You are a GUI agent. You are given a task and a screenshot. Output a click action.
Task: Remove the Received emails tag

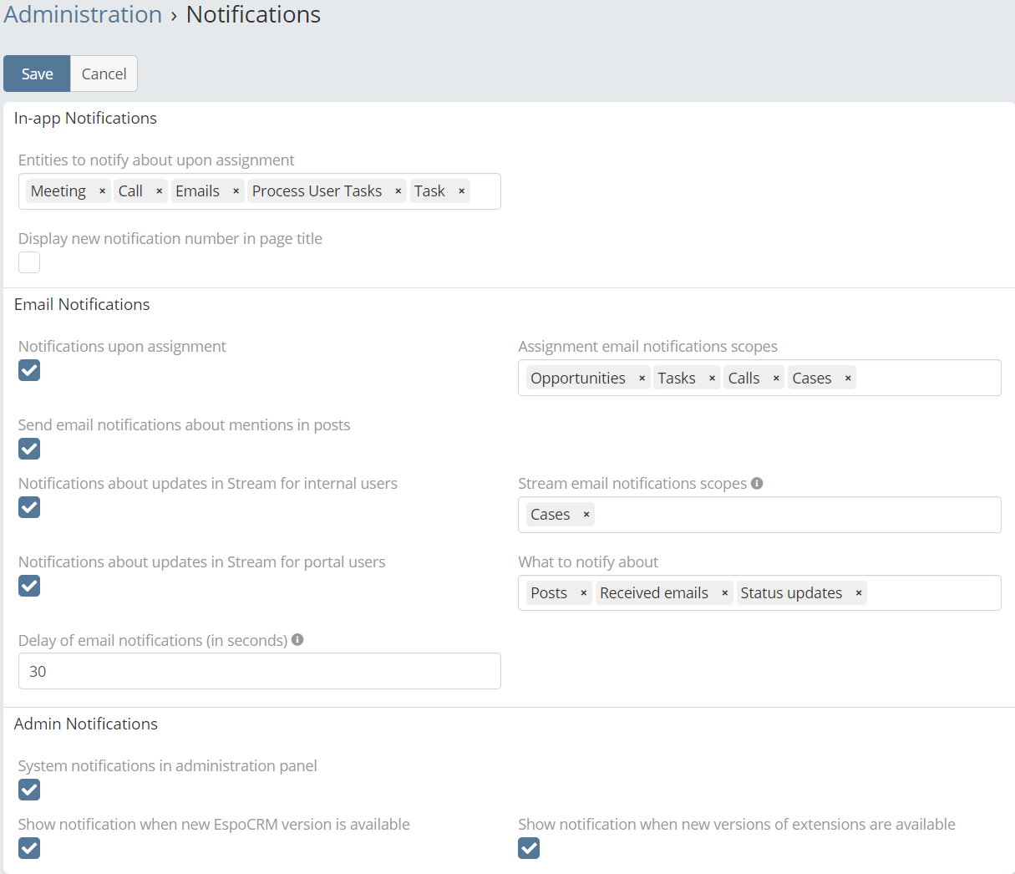tap(724, 593)
